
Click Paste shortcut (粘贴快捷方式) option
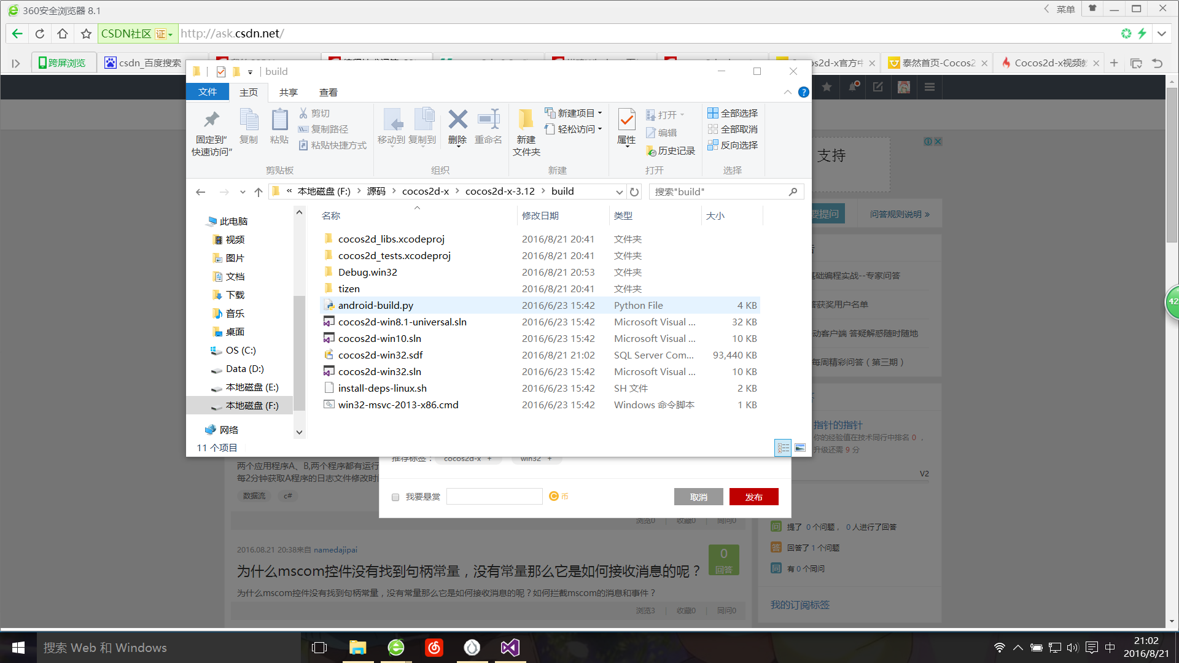[x=332, y=145]
